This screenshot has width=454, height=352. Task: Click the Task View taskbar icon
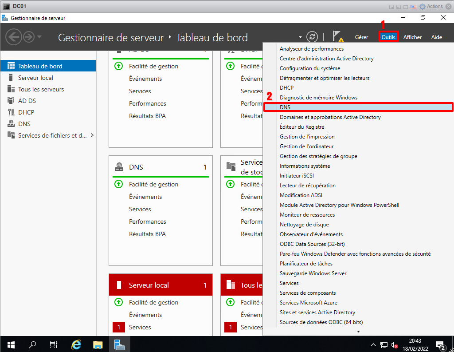[54, 344]
